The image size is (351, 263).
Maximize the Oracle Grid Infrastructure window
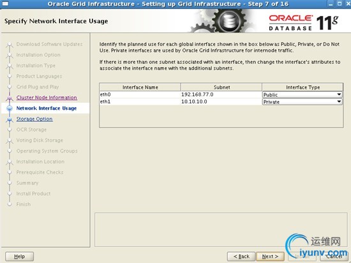pos(340,4)
